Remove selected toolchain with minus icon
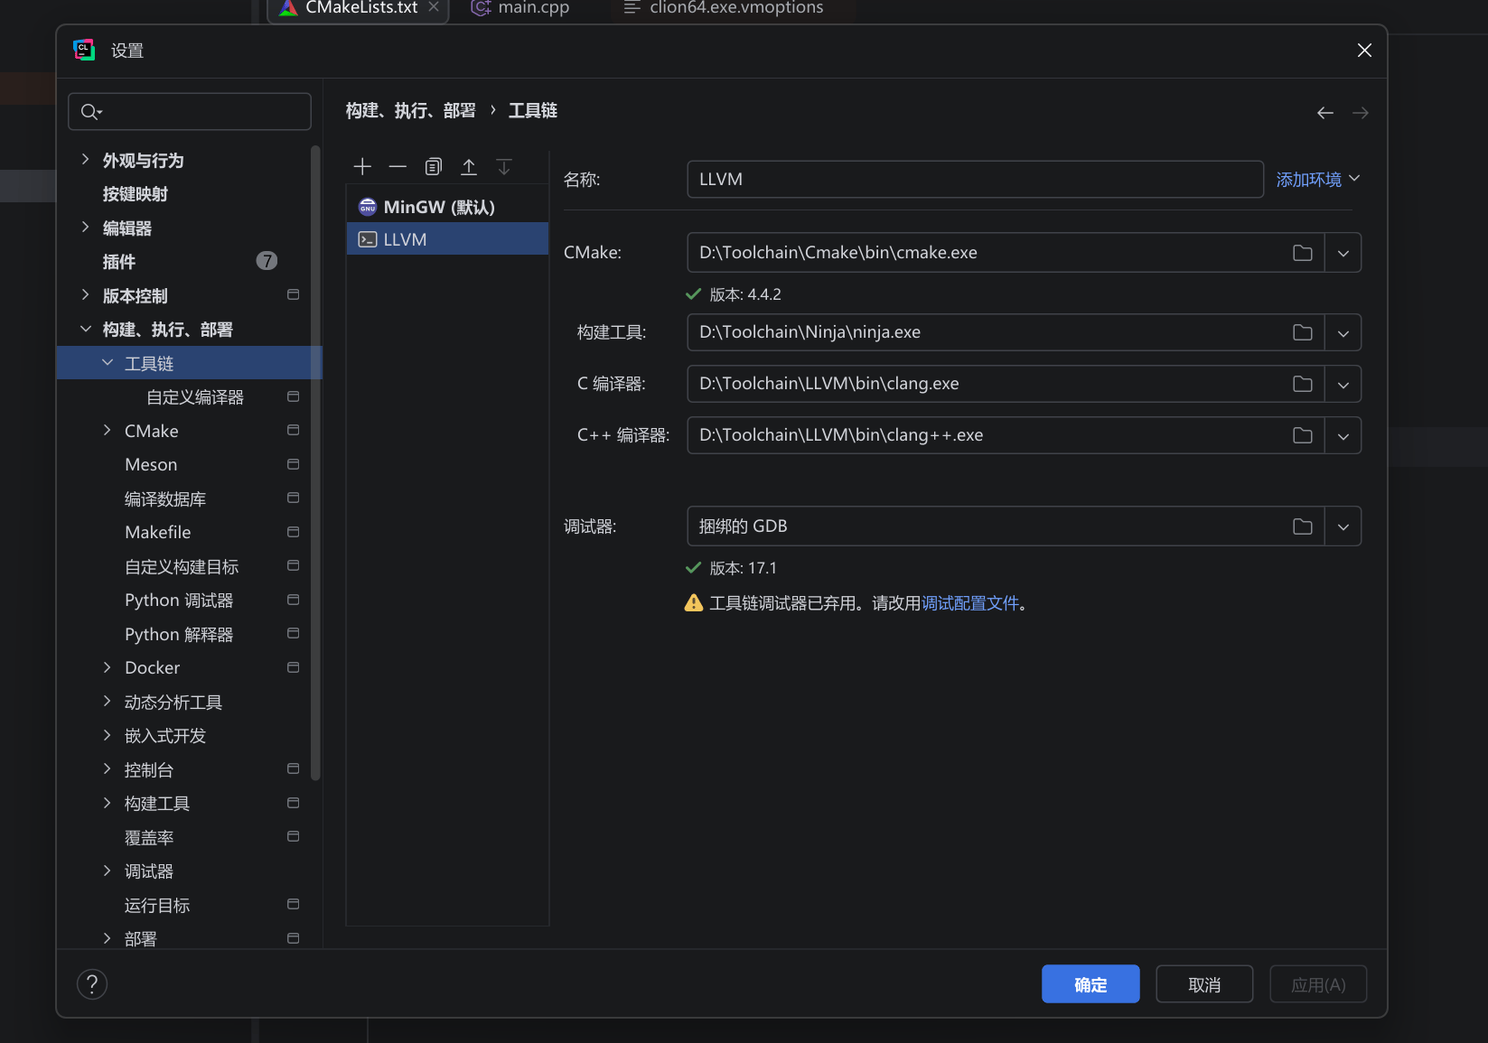 pyautogui.click(x=398, y=167)
